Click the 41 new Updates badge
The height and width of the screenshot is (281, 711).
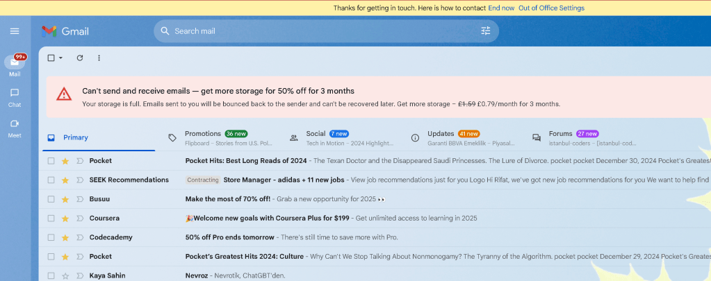click(x=469, y=134)
